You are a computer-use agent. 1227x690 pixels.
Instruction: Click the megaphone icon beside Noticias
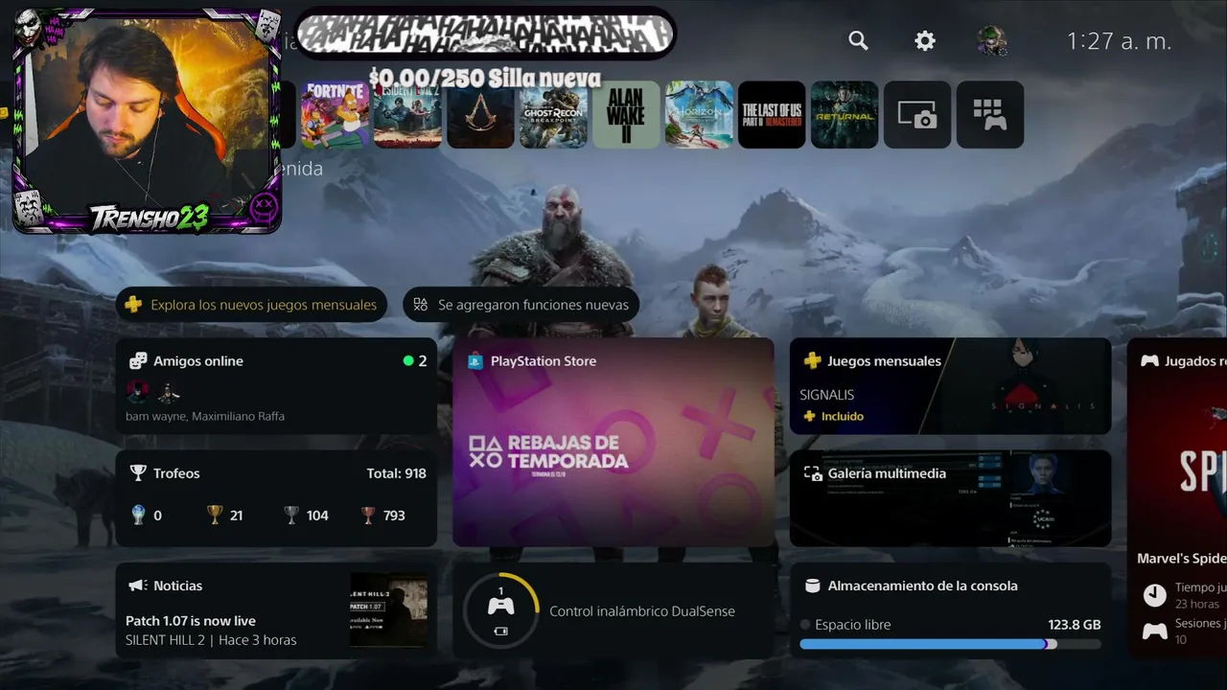tap(138, 586)
